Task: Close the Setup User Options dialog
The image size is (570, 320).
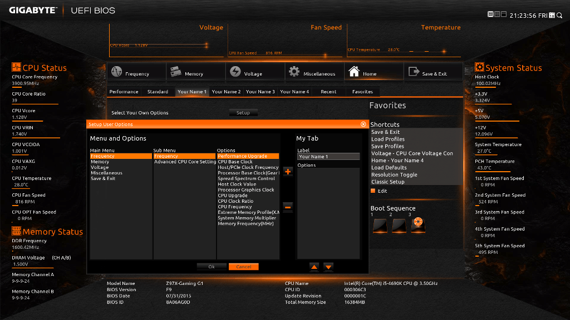Action: tap(363, 124)
